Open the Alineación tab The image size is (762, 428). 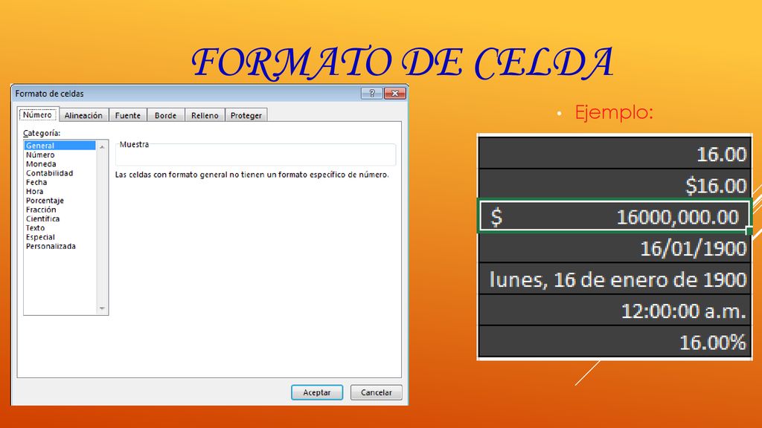pyautogui.click(x=83, y=115)
